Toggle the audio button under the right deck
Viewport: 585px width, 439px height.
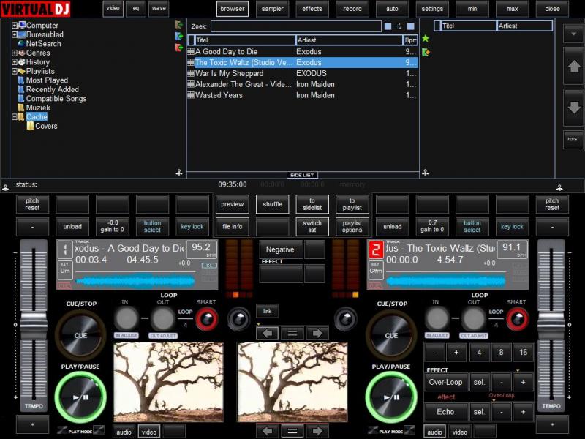tap(434, 432)
